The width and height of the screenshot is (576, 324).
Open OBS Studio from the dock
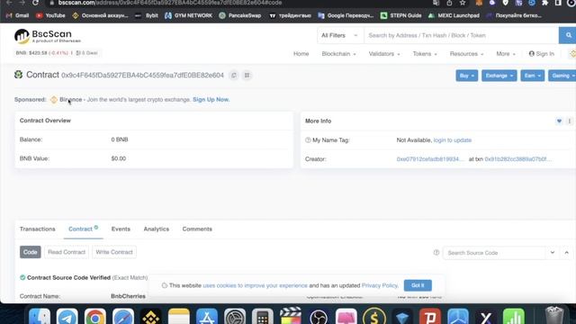tap(319, 317)
